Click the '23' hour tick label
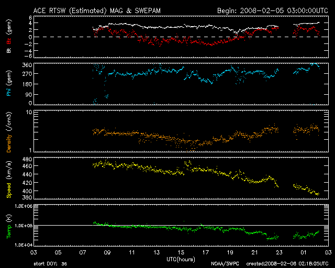The height and width of the screenshot is (268, 335). click(279, 253)
